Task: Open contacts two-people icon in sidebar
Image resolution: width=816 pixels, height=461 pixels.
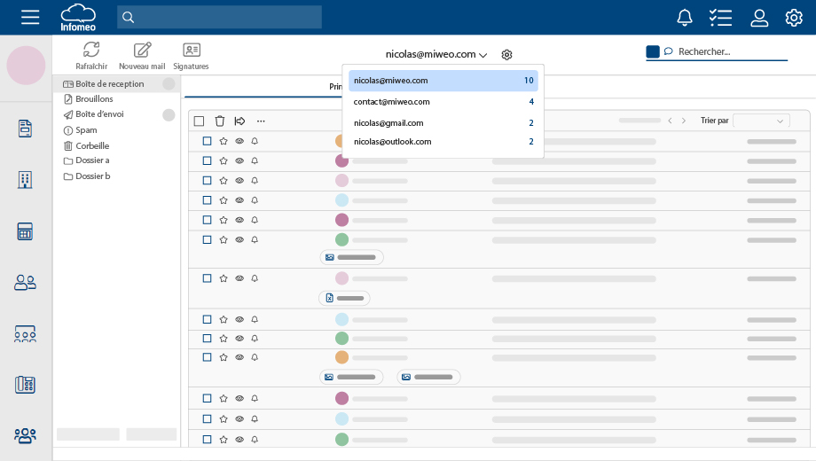Action: 25,283
